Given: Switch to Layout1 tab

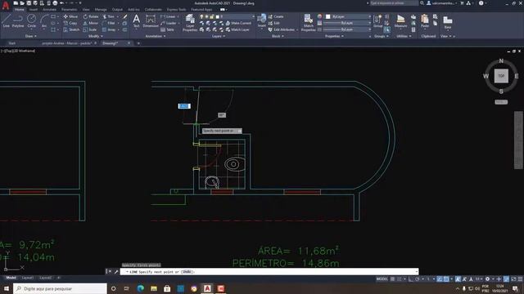Looking at the screenshot, I should pos(27,278).
